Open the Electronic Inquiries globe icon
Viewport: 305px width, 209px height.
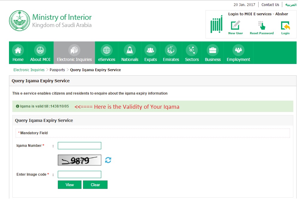pos(74,50)
